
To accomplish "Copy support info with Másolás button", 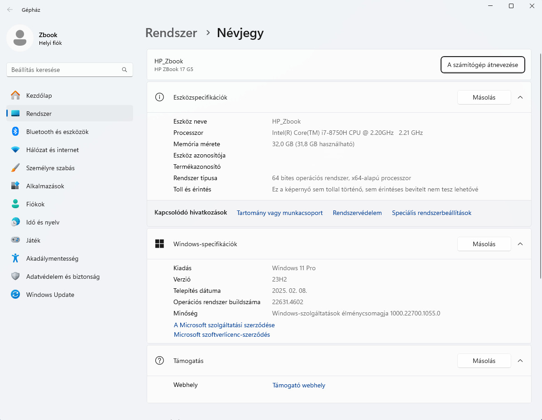I will point(484,361).
